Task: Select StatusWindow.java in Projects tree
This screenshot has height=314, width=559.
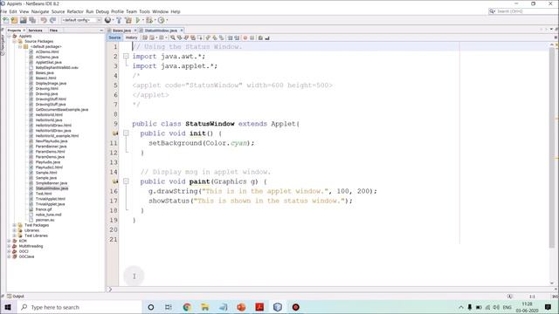Action: tap(52, 188)
